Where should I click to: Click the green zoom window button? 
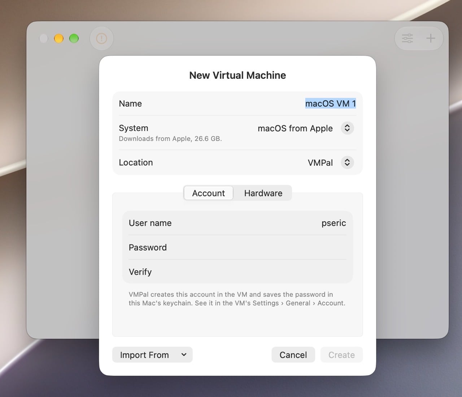click(74, 38)
